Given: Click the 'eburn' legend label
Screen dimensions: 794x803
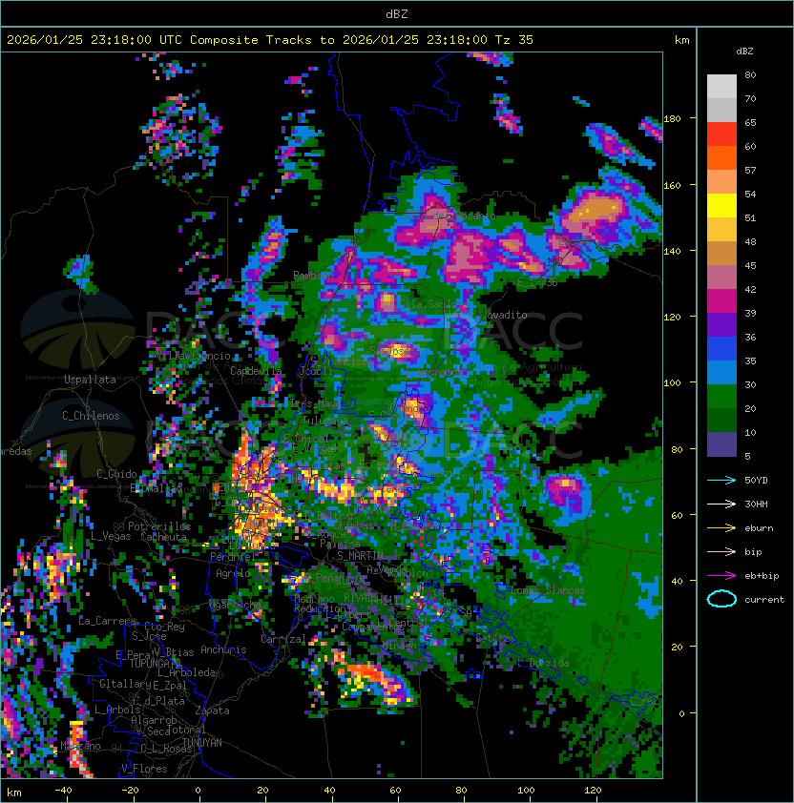Looking at the screenshot, I should [759, 528].
